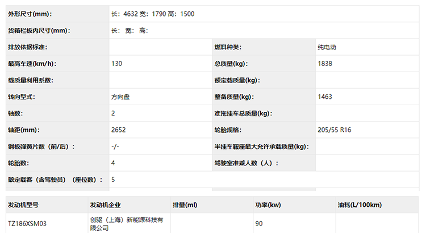Click the 载质量利用系数 label
426x233 pixels.
pyautogui.click(x=31, y=80)
